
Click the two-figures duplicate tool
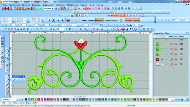tap(131, 29)
